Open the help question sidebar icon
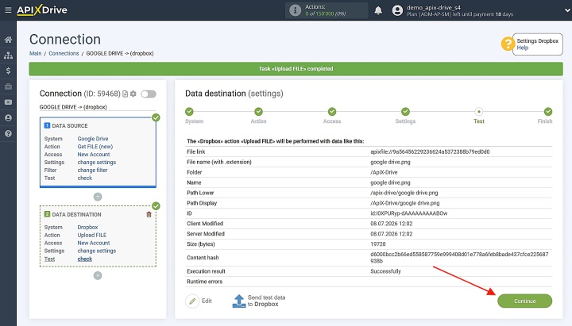The width and height of the screenshot is (572, 326). click(x=8, y=134)
